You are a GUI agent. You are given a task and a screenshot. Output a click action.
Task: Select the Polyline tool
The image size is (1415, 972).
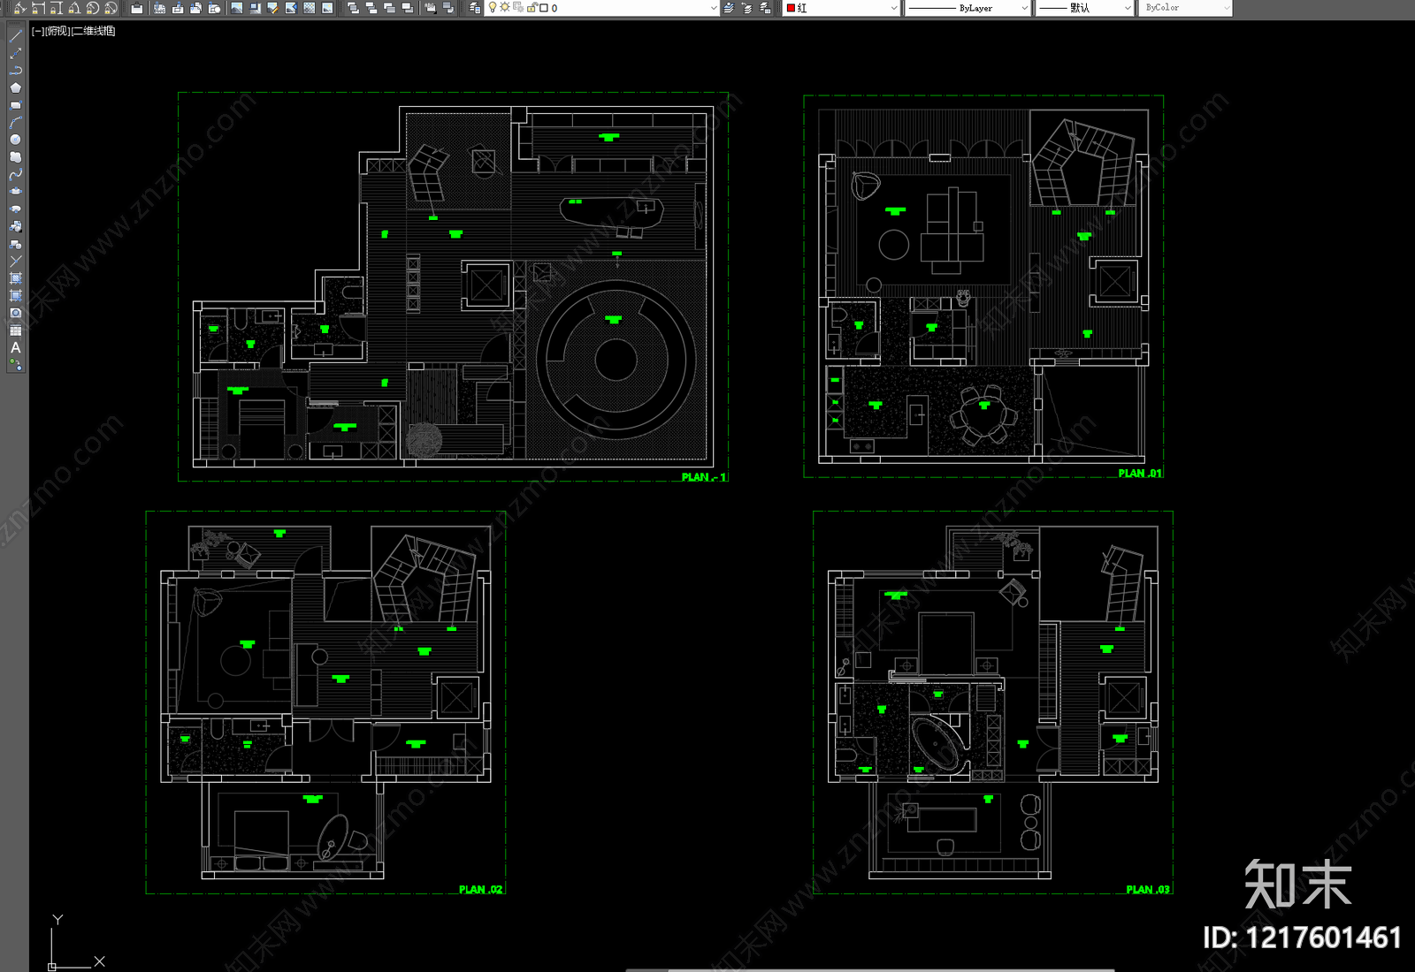point(16,71)
